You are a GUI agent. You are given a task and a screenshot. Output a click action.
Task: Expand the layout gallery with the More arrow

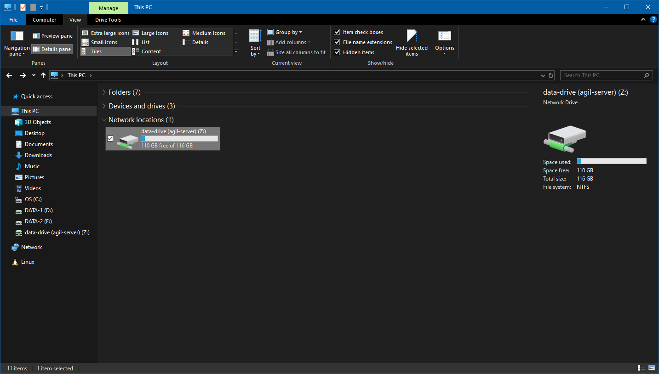(x=236, y=51)
